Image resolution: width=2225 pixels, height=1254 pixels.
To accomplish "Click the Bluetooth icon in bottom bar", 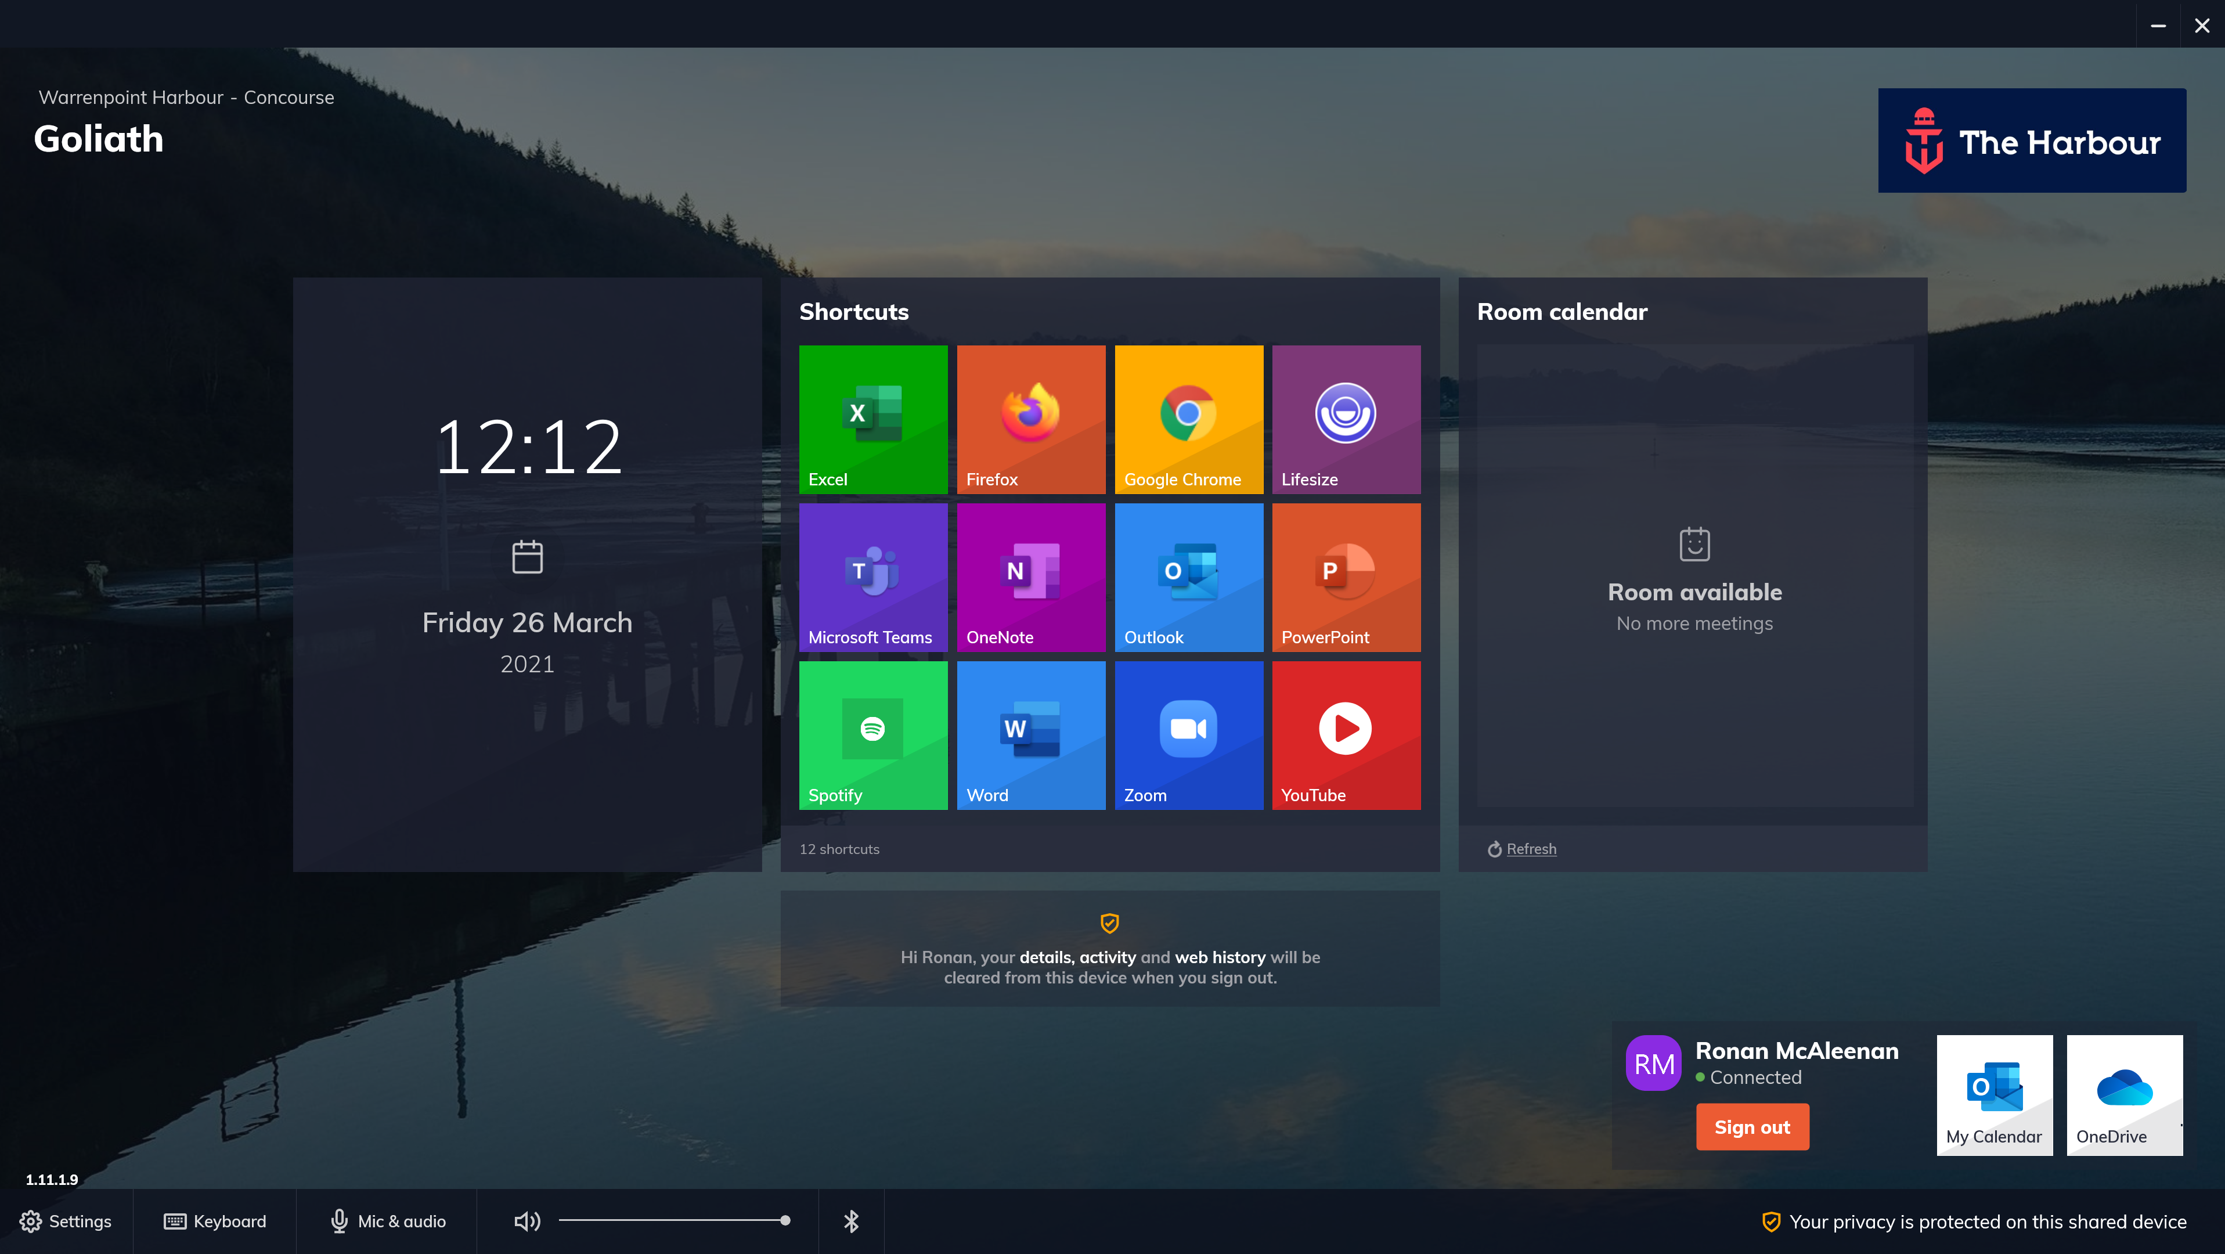I will (x=851, y=1221).
